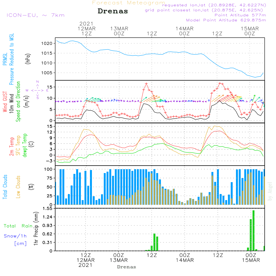This screenshot has height=276, width=276.
Task: Click the 'Drenas' chart title
Action: click(x=113, y=11)
